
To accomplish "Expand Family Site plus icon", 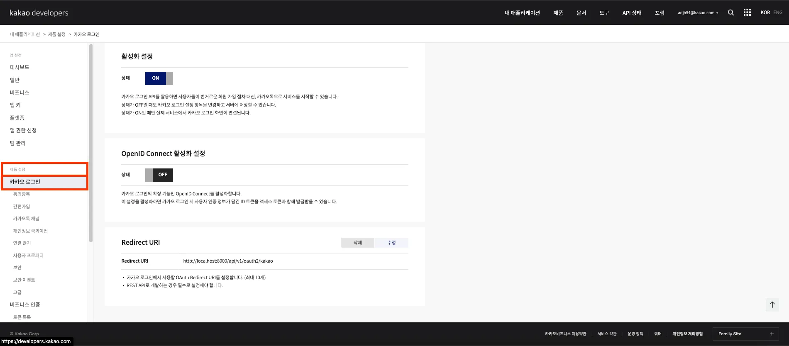I will [772, 334].
